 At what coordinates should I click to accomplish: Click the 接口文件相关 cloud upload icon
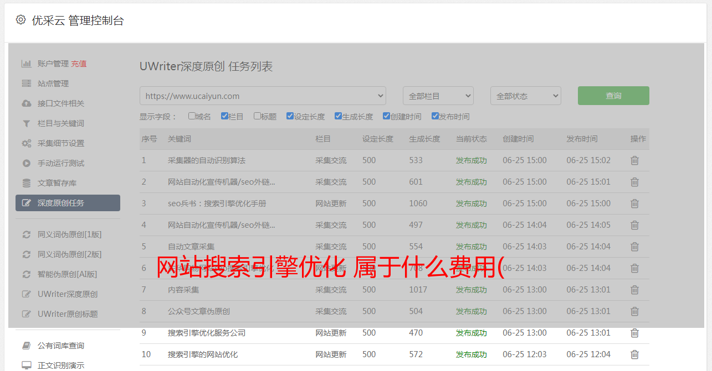26,103
